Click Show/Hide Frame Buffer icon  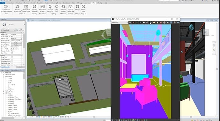26,7
